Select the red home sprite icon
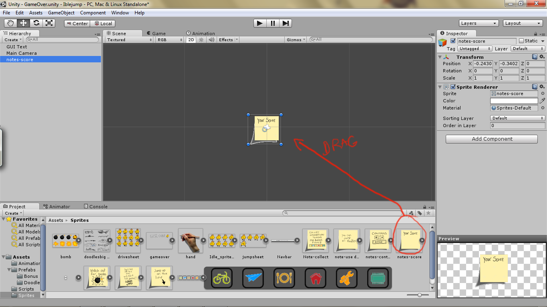Viewport: 547px width, 307px height. pyautogui.click(x=316, y=278)
